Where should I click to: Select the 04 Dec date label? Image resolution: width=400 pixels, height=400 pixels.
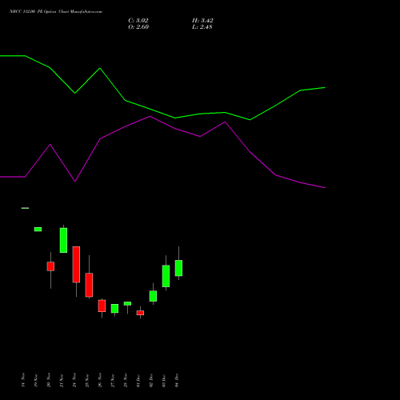click(x=177, y=380)
